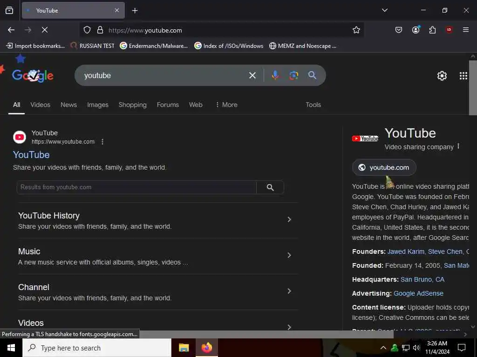Click the vertical page scrollbar thumb
The width and height of the screenshot is (477, 357).
tap(473, 88)
